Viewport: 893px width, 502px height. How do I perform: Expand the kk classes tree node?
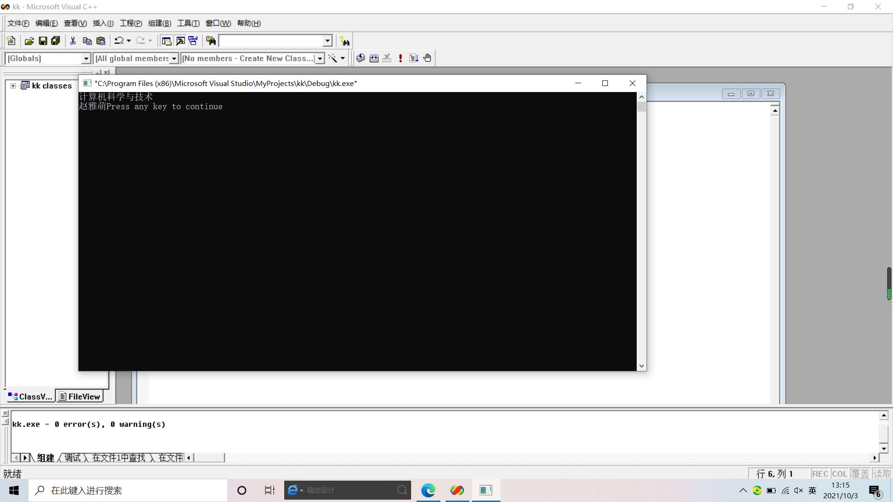13,86
